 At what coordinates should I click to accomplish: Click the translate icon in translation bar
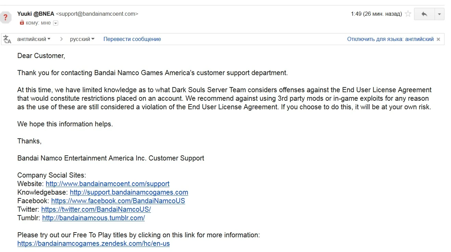7,39
